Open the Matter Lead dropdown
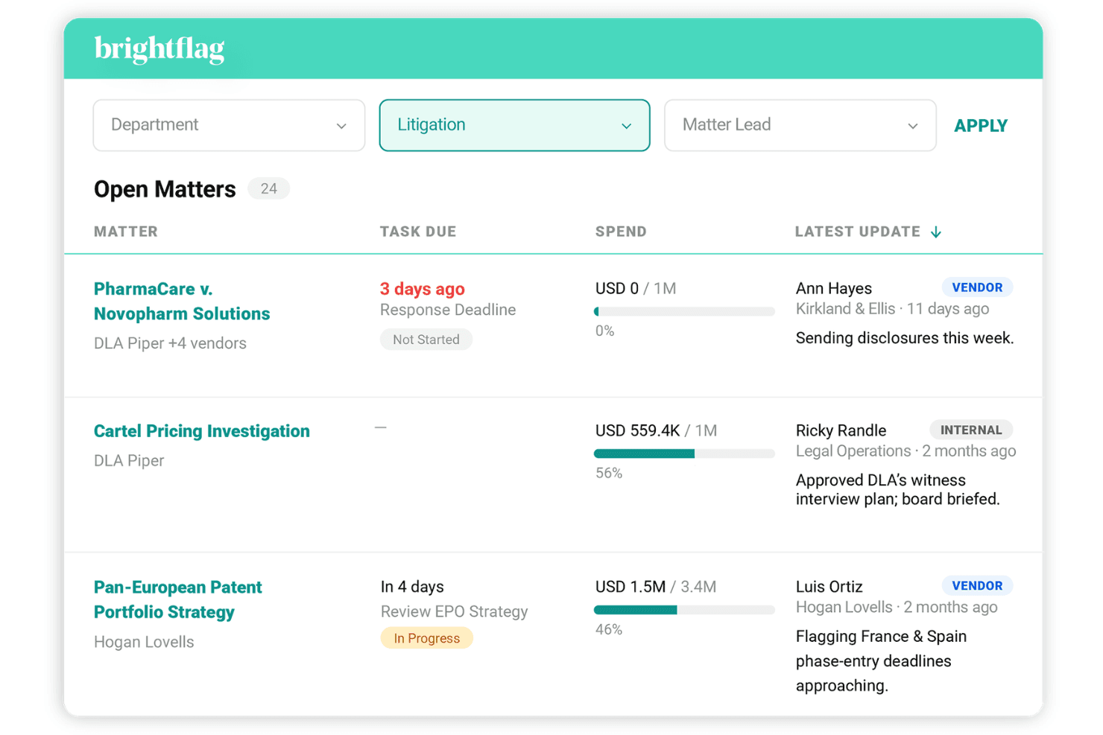 (800, 125)
